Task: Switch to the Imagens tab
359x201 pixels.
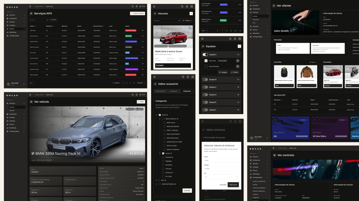Action: [174, 91]
